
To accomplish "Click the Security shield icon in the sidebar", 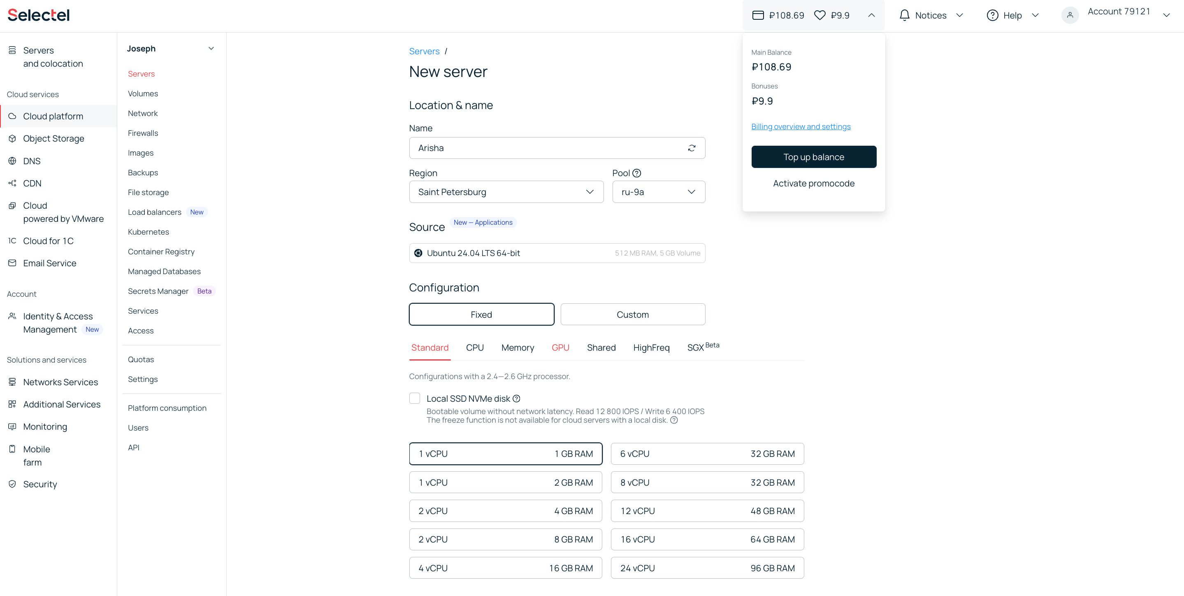I will click(x=12, y=484).
